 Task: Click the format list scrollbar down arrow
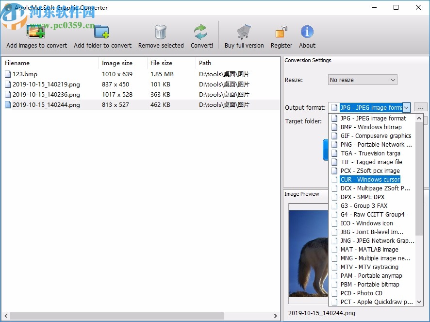point(419,302)
